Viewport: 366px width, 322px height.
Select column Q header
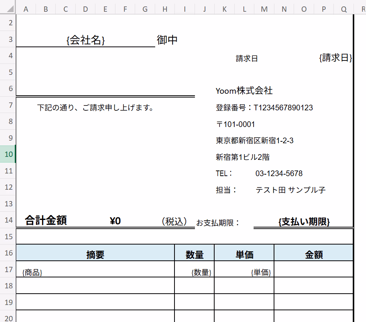tap(344, 9)
